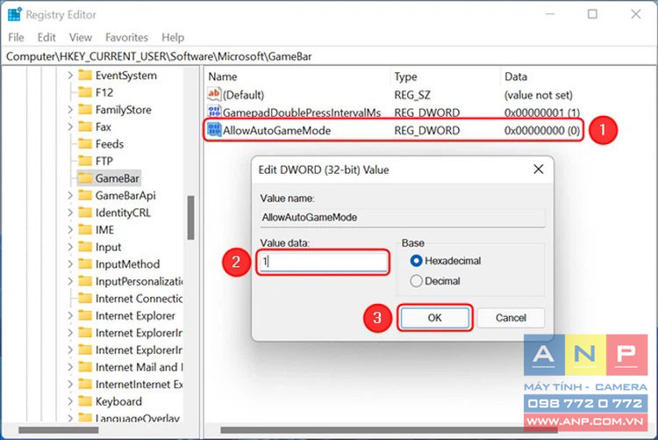Image resolution: width=658 pixels, height=440 pixels.
Task: Expand the GameBarApi tree node
Action: tap(70, 196)
